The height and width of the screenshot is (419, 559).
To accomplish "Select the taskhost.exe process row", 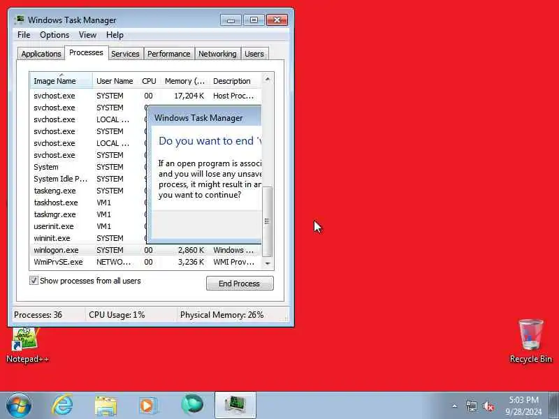I will pyautogui.click(x=89, y=203).
